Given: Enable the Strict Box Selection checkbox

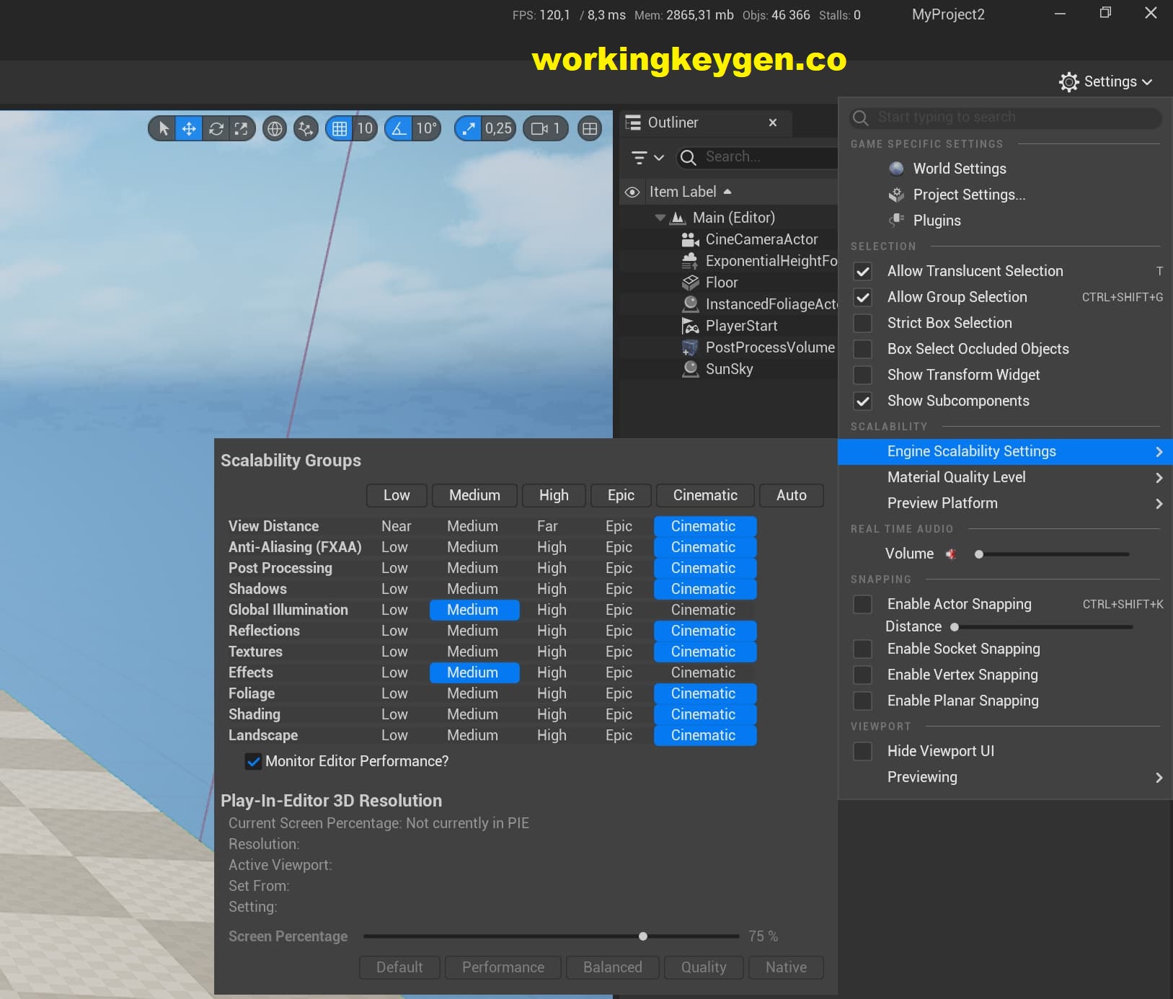Looking at the screenshot, I should (x=862, y=323).
